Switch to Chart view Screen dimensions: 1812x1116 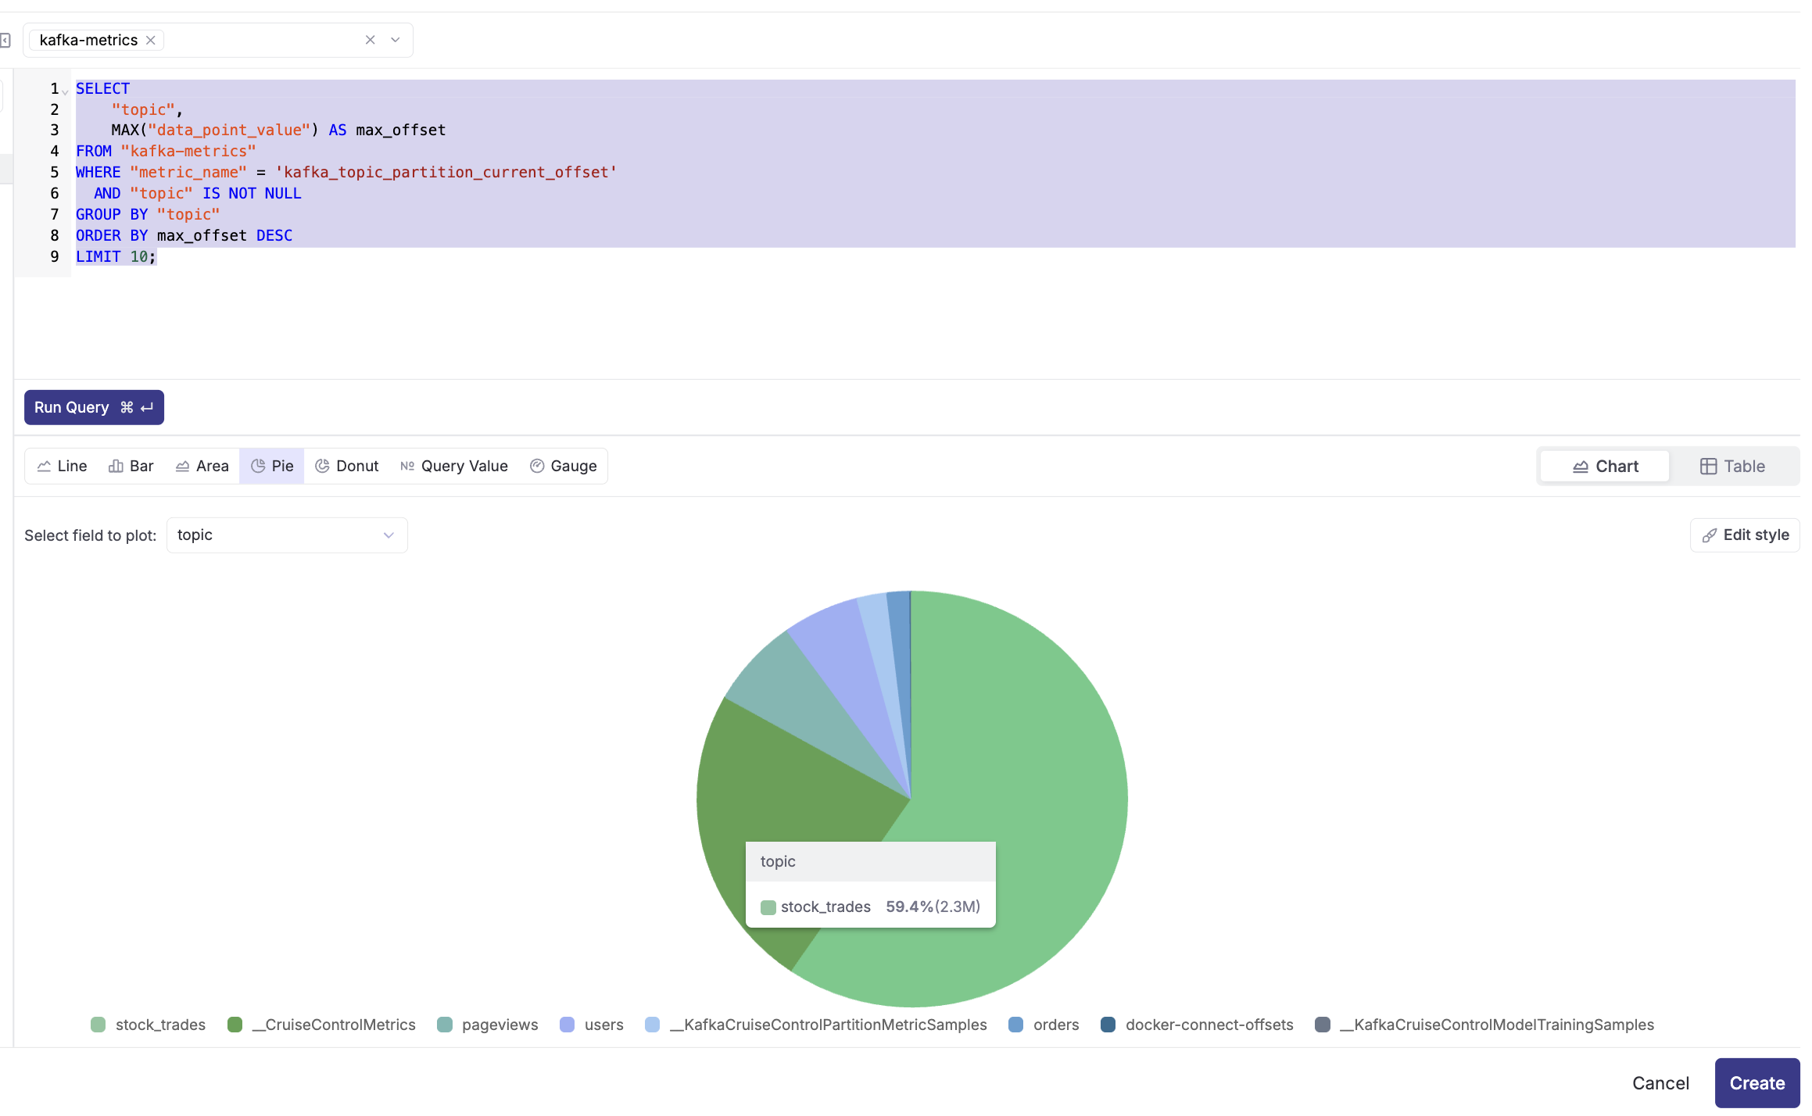tap(1605, 466)
